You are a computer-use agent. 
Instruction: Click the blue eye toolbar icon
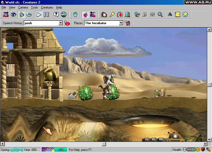click(14, 15)
